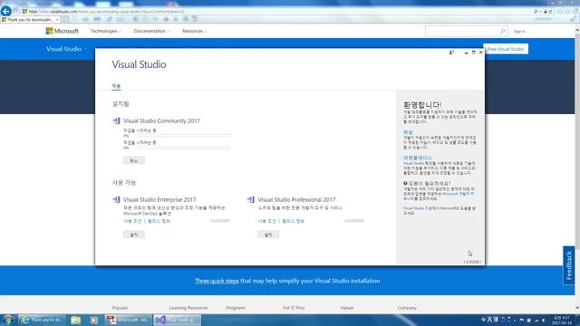580x326 pixels.
Task: Click the Visual Studio Community 2017 title text
Action: 161,120
